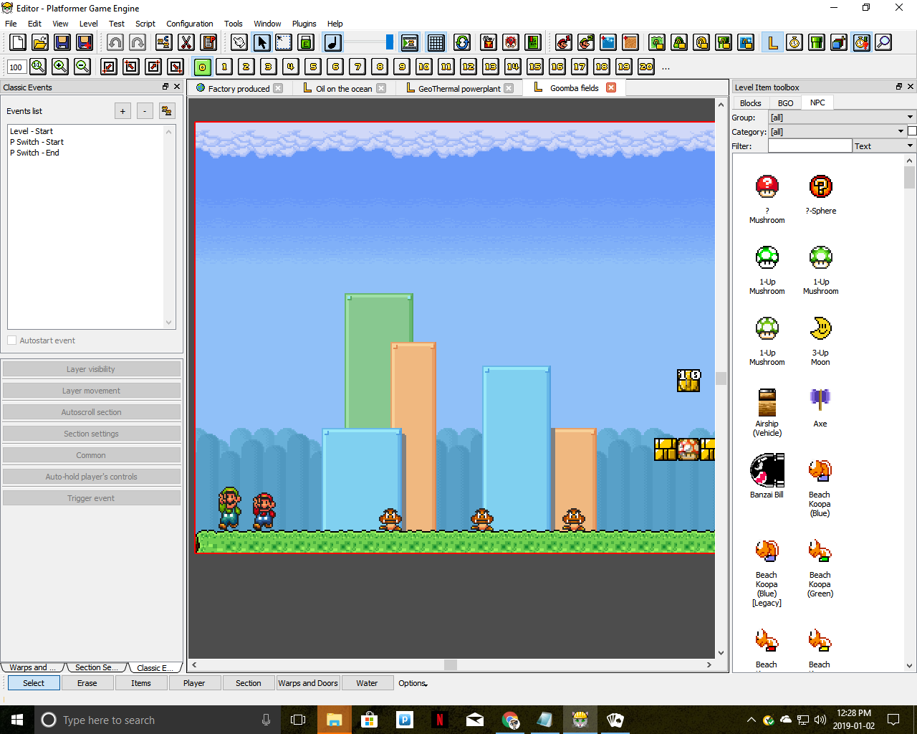Switch to section 5
This screenshot has height=734, width=917.
(x=313, y=67)
